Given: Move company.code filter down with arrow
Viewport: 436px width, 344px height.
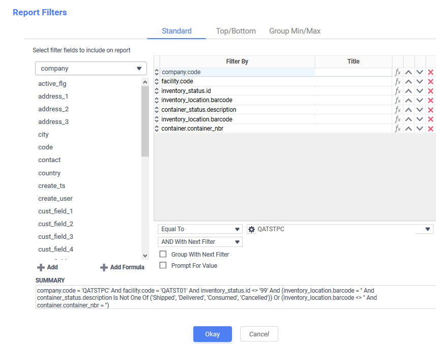Looking at the screenshot, I should coord(419,72).
